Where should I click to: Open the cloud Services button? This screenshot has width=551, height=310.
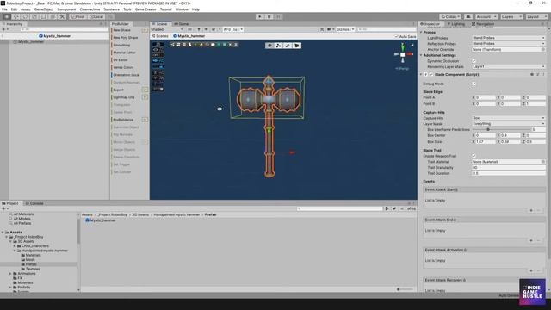point(468,16)
